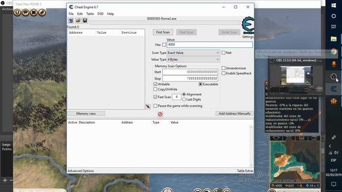The image size is (342, 192).
Task: Open the Help menu
Action: click(x=111, y=14)
